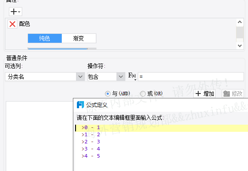The width and height of the screenshot is (248, 171).
Task: Click formula line ">4 - 5"
Action: tap(91, 156)
